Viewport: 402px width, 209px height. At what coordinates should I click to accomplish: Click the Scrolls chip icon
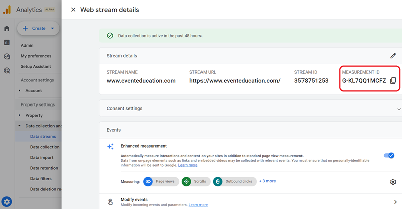186,181
